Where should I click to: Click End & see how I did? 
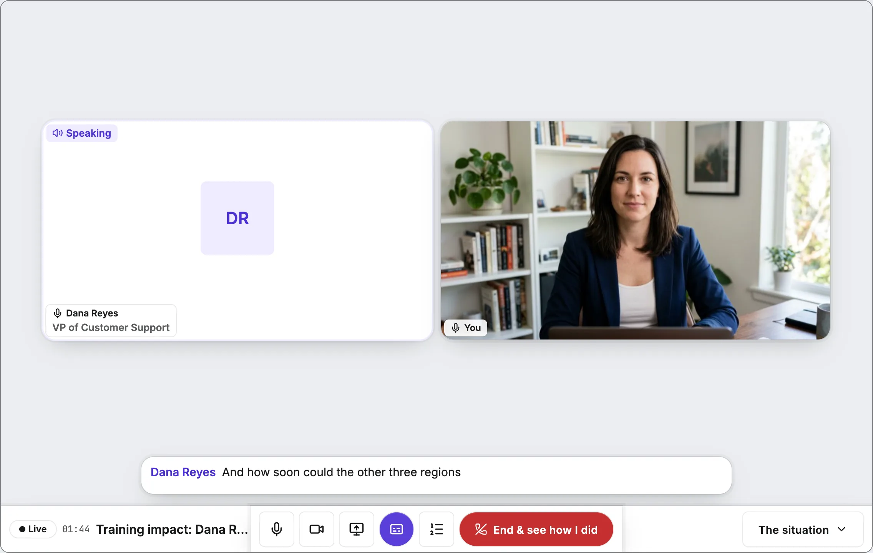[536, 530]
